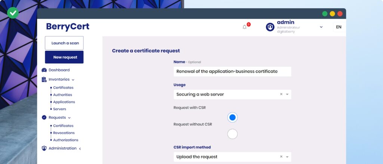Click the Inventories clipboard icon

44,80
